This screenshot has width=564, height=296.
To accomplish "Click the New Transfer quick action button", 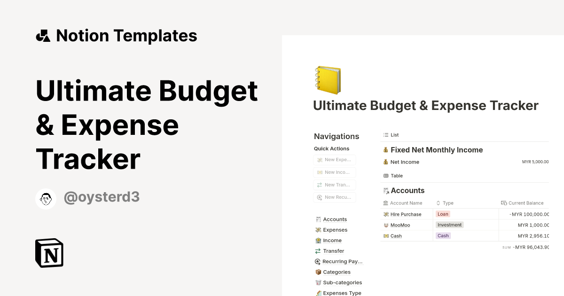I will [x=334, y=185].
